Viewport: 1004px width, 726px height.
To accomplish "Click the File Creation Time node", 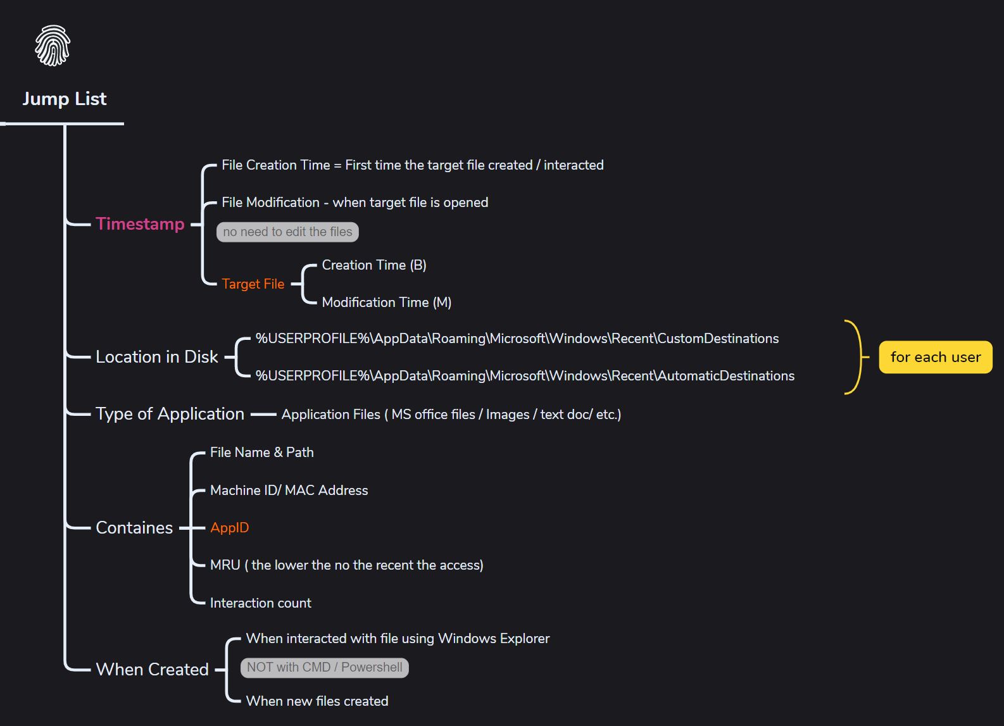I will click(x=413, y=165).
